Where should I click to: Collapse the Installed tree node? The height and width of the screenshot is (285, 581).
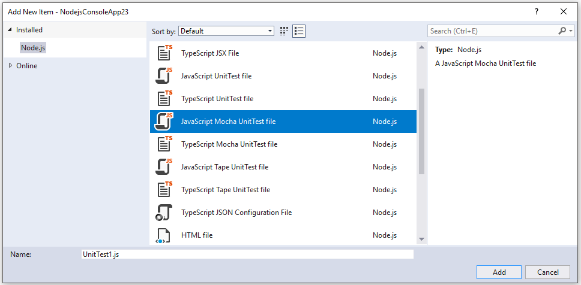[10, 30]
